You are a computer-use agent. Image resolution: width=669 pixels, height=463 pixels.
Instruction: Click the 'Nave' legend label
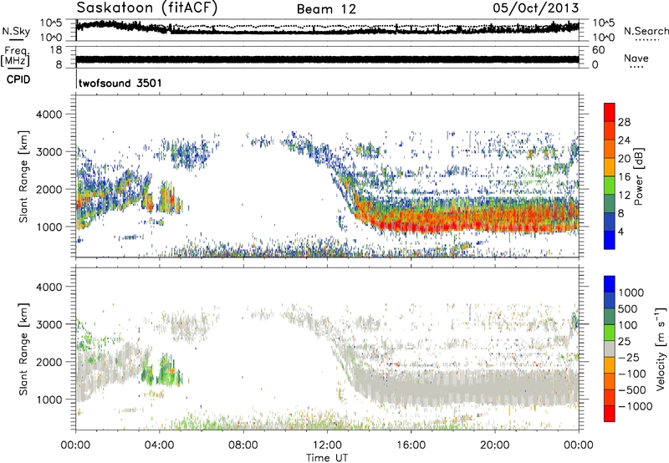(636, 59)
